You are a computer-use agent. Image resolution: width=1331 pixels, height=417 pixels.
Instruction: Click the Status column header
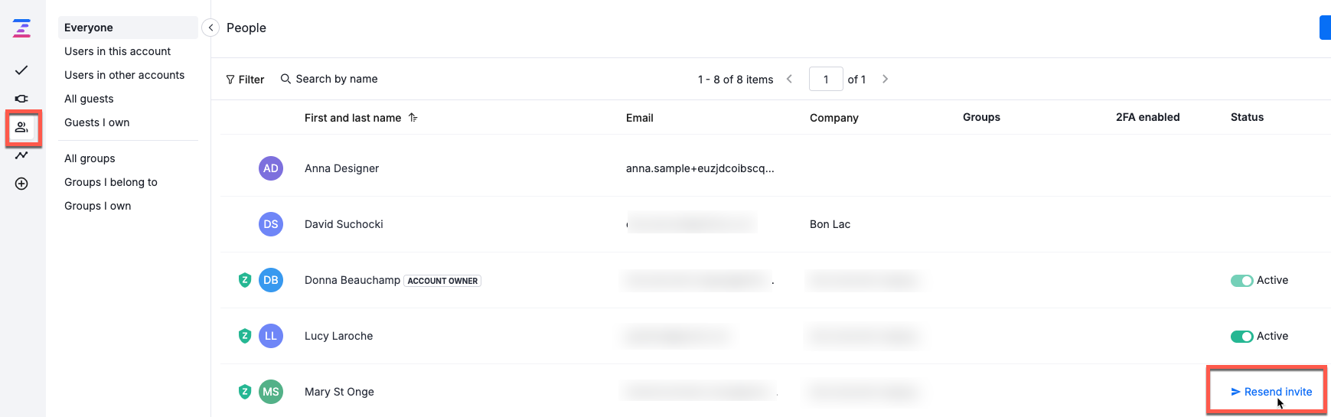(x=1247, y=117)
